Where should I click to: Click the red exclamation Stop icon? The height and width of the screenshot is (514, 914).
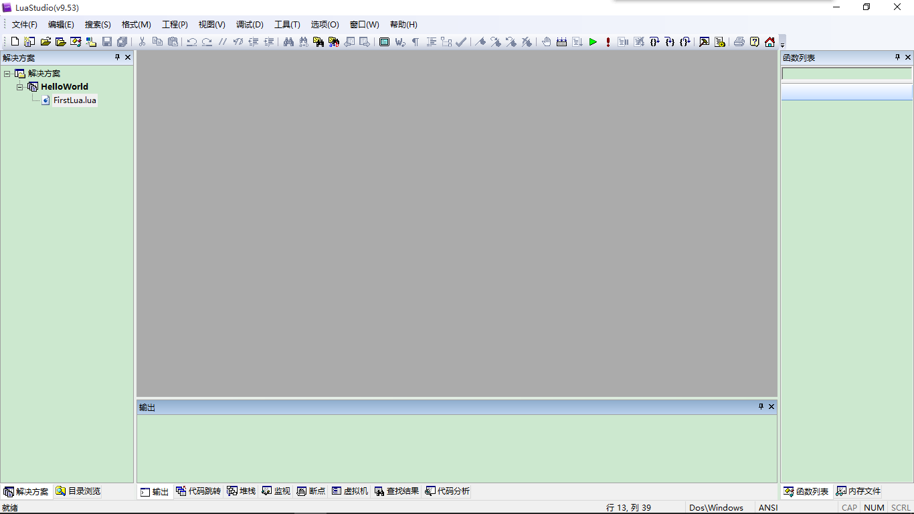coord(608,41)
